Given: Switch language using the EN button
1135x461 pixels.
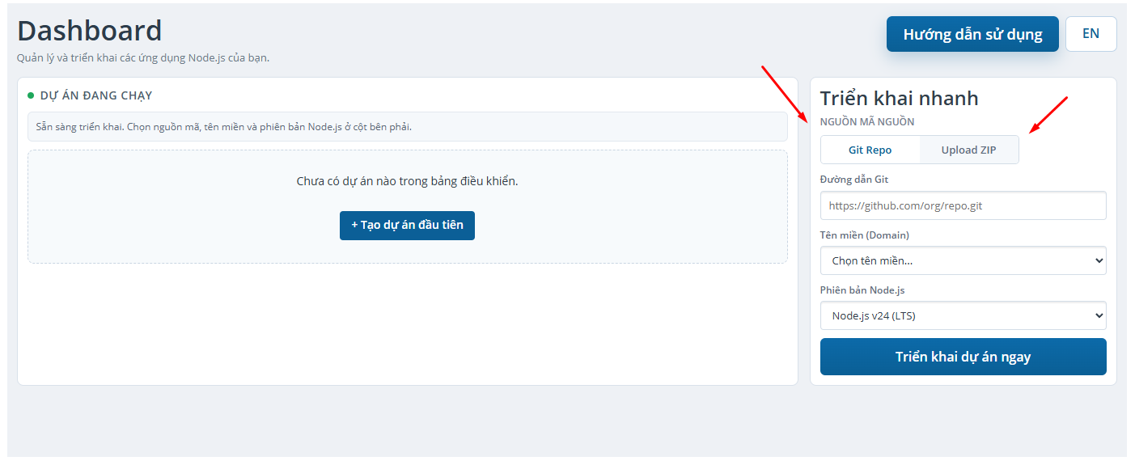Looking at the screenshot, I should 1091,34.
